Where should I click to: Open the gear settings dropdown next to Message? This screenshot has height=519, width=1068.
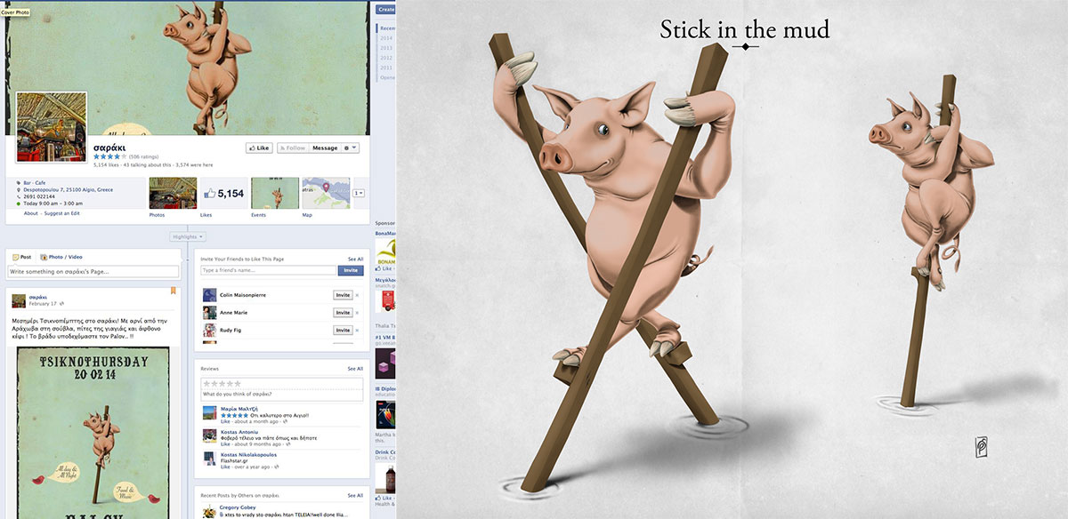tap(350, 148)
